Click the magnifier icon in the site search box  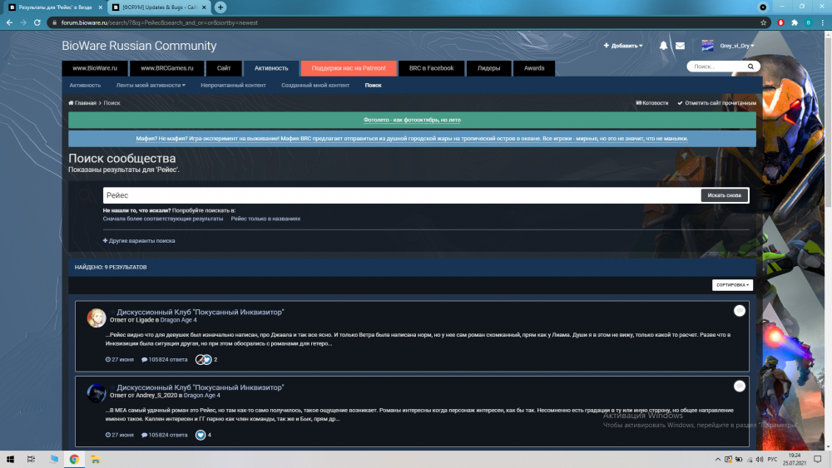(750, 67)
